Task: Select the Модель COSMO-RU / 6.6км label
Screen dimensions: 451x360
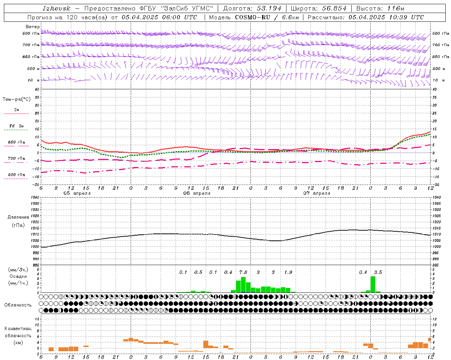Action: point(254,17)
